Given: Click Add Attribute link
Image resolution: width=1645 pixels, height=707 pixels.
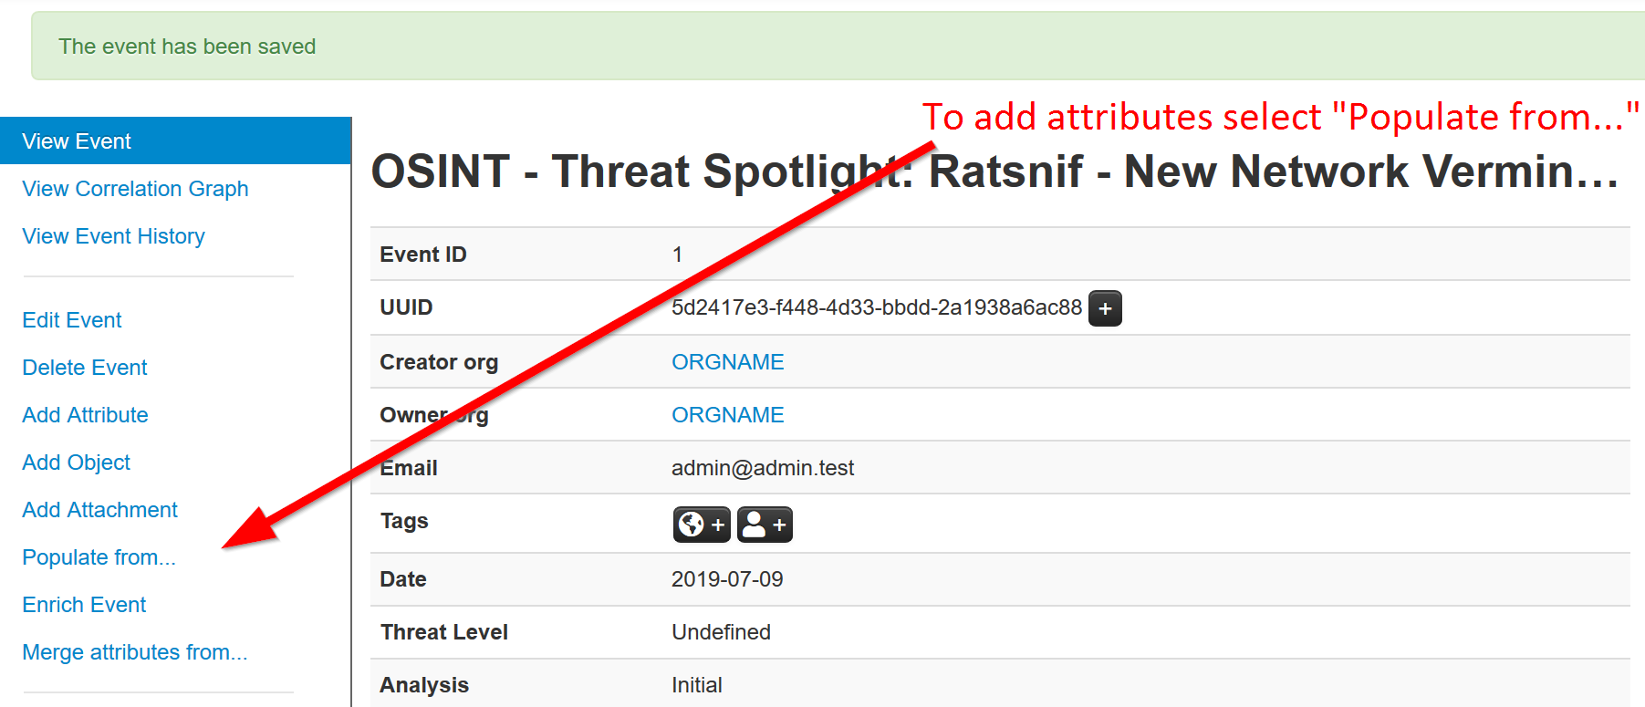Looking at the screenshot, I should [85, 415].
